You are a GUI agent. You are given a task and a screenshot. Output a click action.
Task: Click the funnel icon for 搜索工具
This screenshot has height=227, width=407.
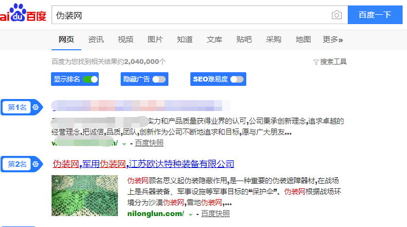point(315,62)
